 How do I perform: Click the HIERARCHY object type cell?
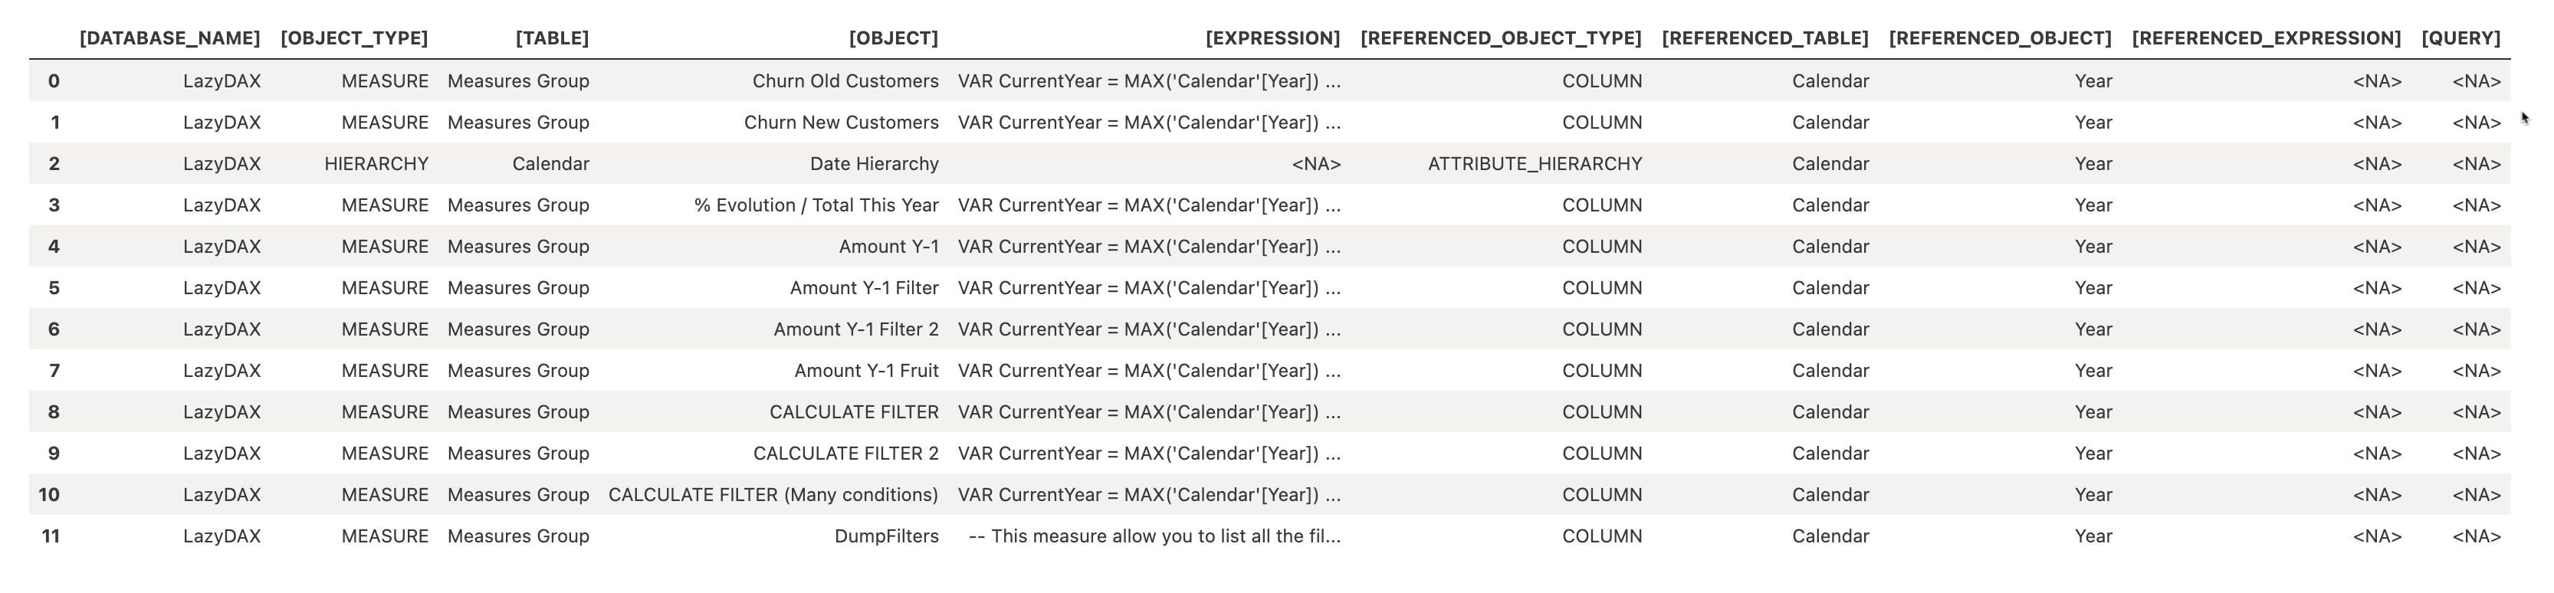tap(376, 164)
